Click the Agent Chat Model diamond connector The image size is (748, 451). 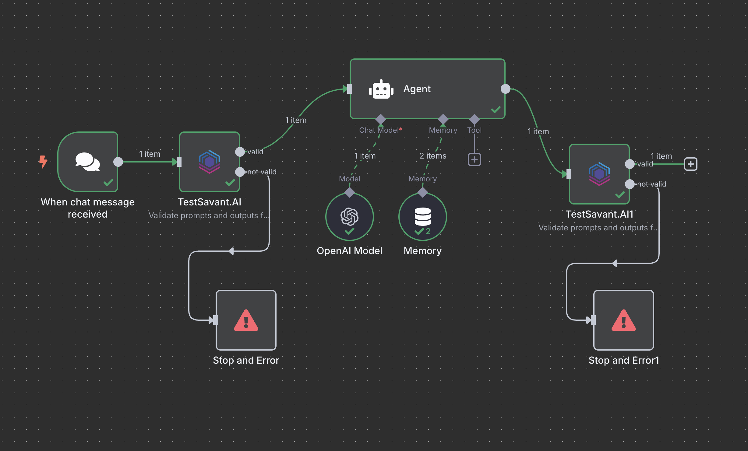pos(381,119)
